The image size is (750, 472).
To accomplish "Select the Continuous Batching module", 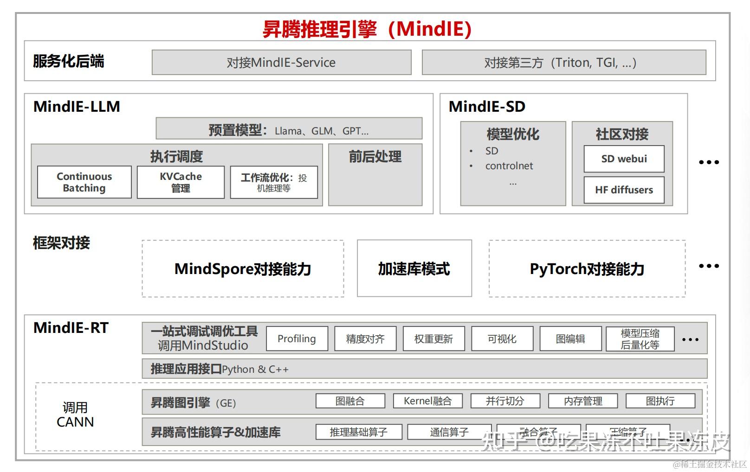I will tap(84, 182).
